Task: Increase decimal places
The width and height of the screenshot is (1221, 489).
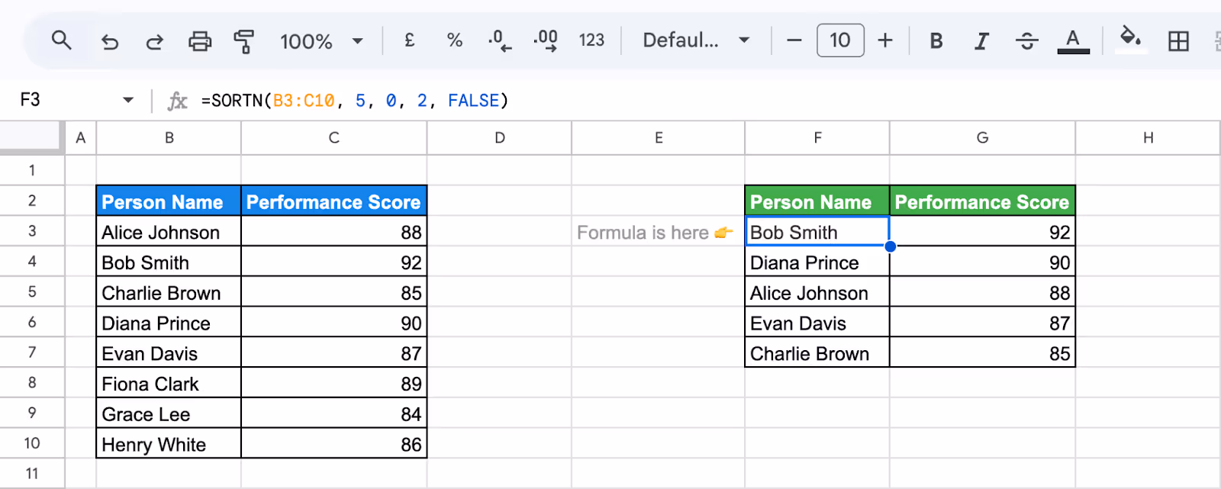Action: [546, 40]
